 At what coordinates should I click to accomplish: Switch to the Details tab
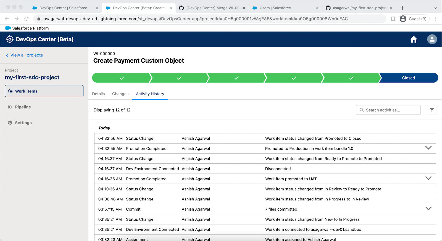(x=98, y=94)
